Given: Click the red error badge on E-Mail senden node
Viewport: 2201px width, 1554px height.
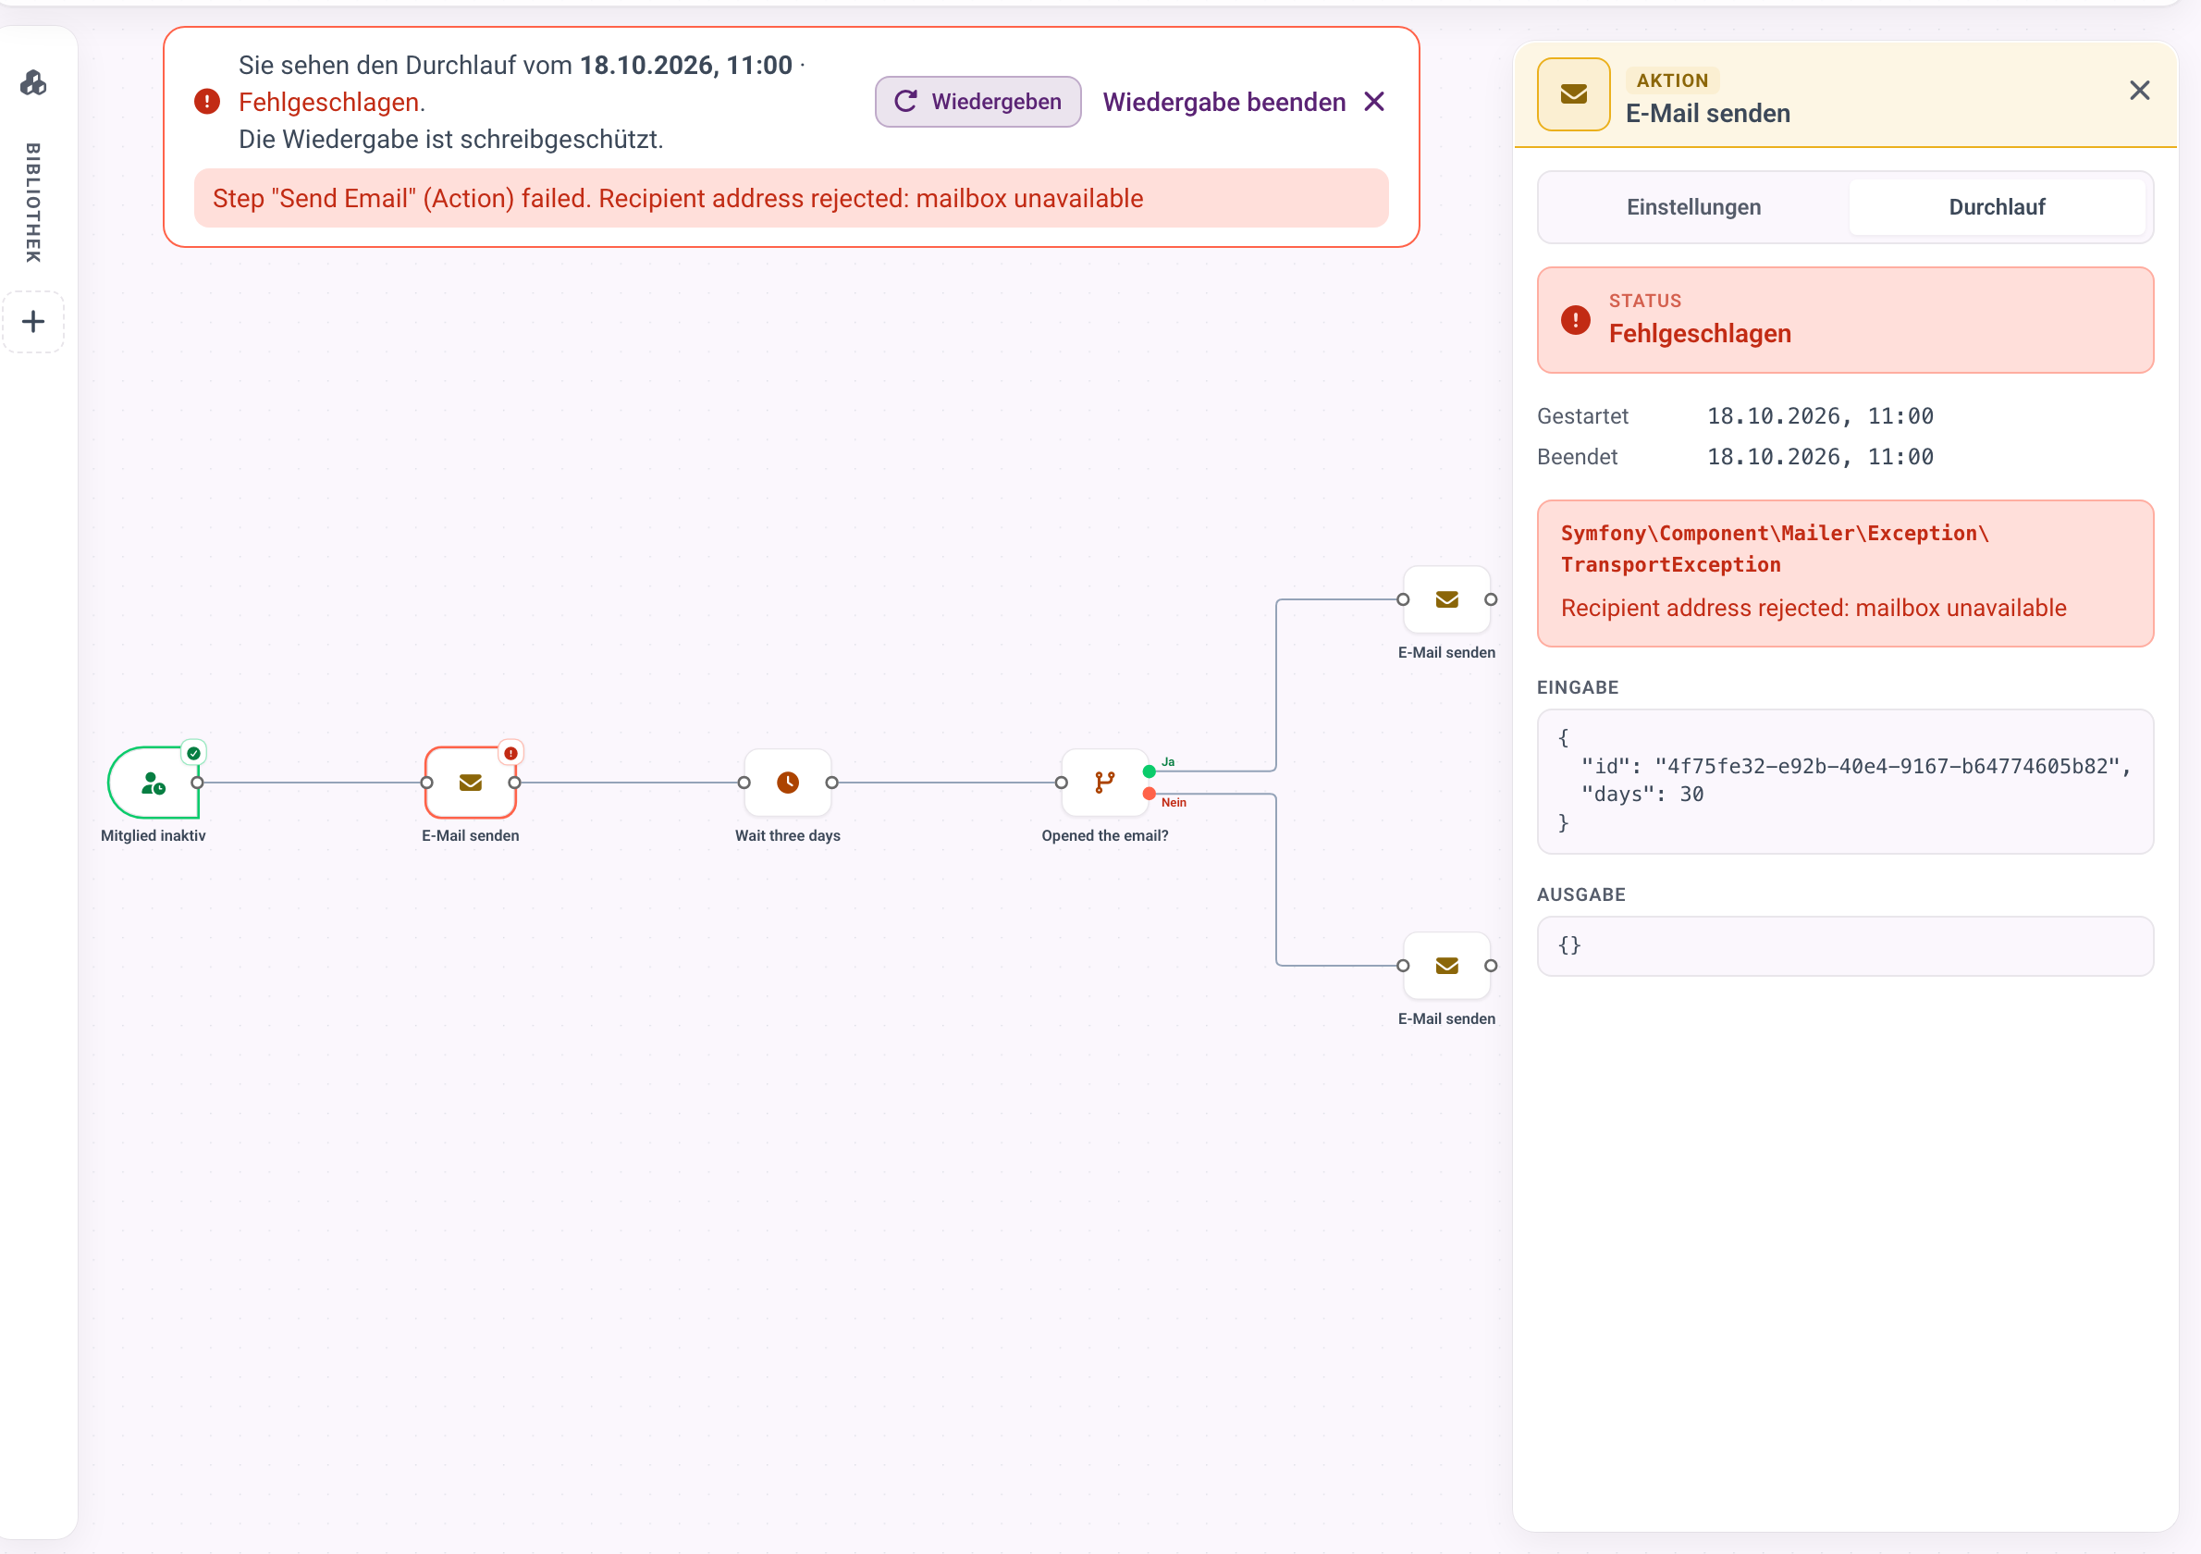Looking at the screenshot, I should (x=510, y=754).
